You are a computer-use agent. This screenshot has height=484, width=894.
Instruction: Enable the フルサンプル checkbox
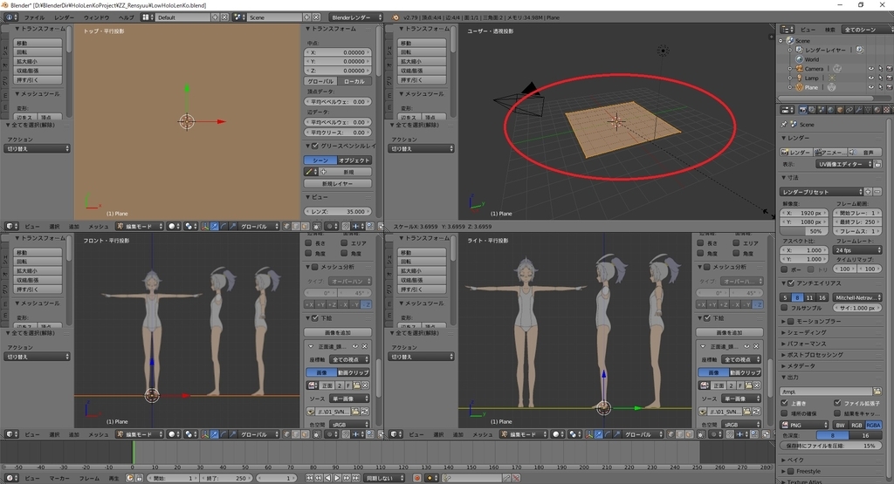tap(785, 308)
